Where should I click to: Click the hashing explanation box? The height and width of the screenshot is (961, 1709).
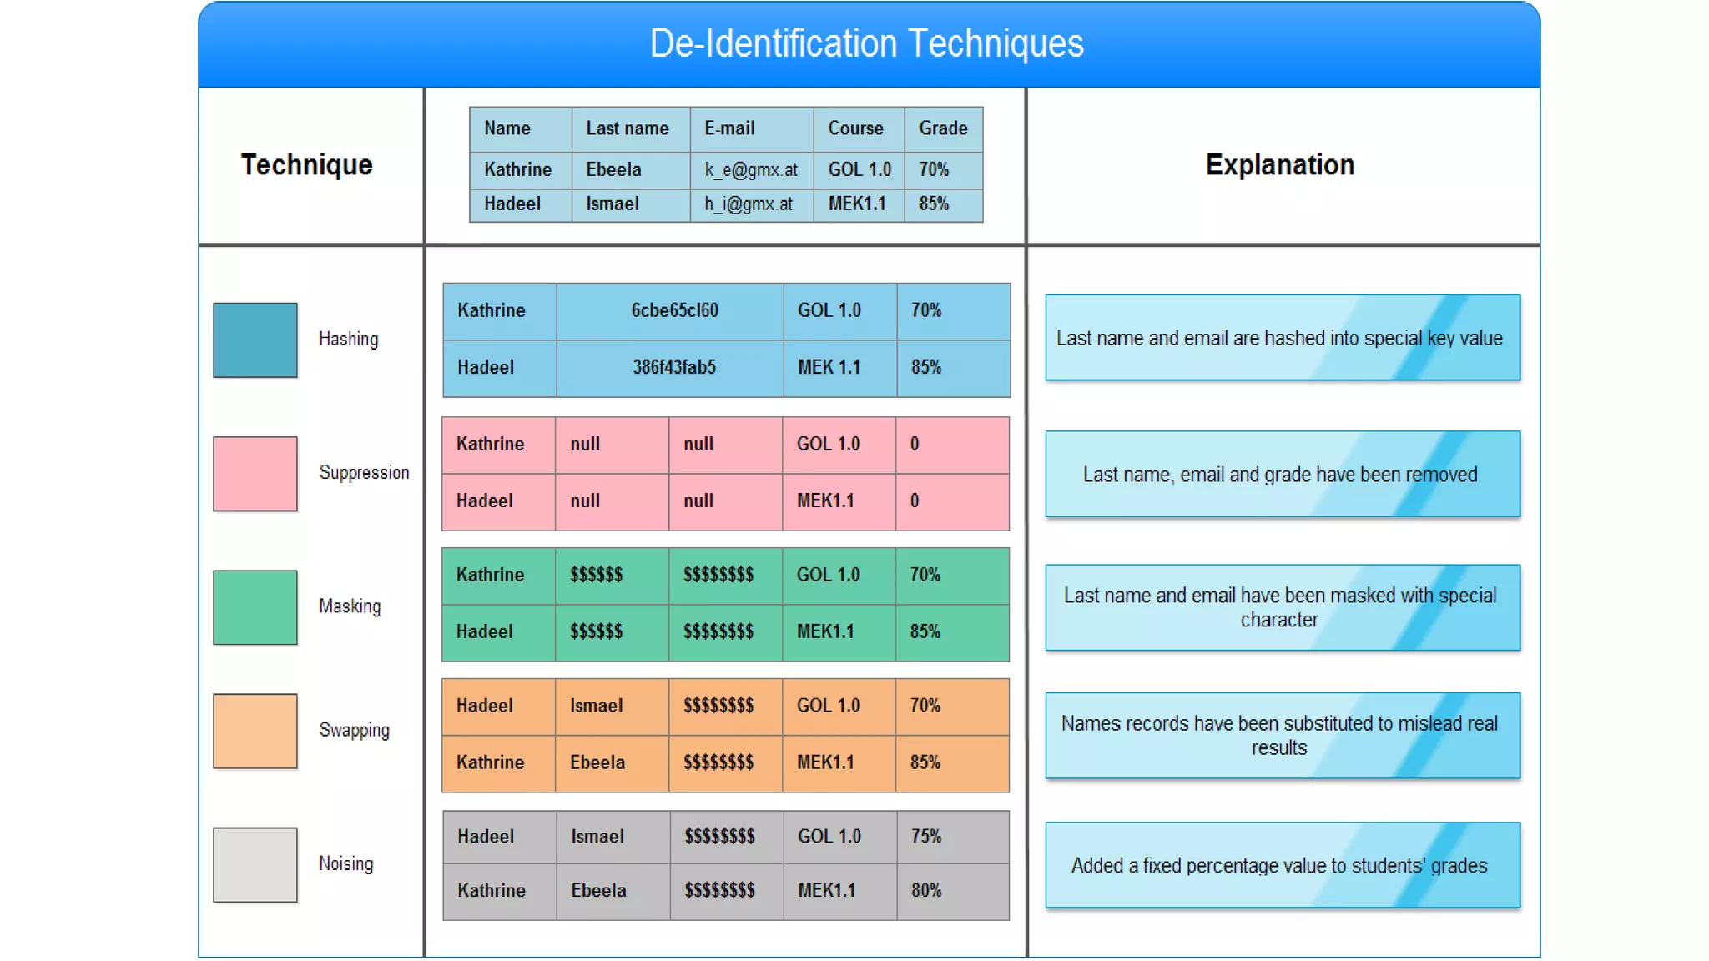1282,338
